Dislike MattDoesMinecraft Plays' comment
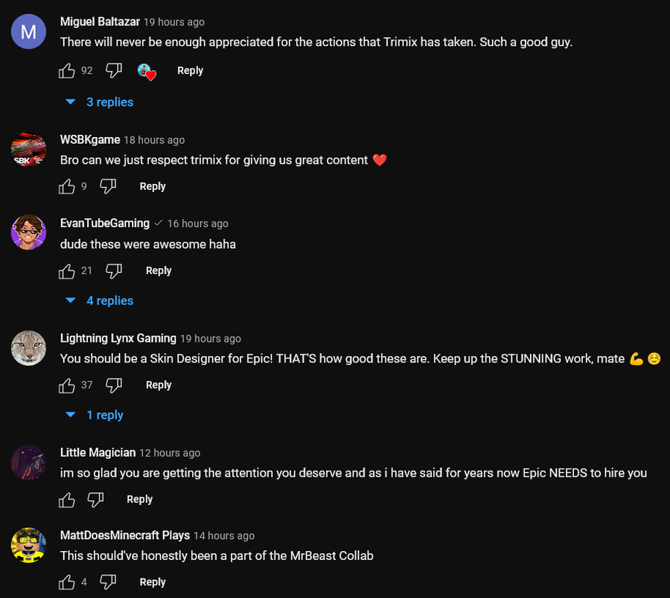The width and height of the screenshot is (670, 598). [108, 582]
